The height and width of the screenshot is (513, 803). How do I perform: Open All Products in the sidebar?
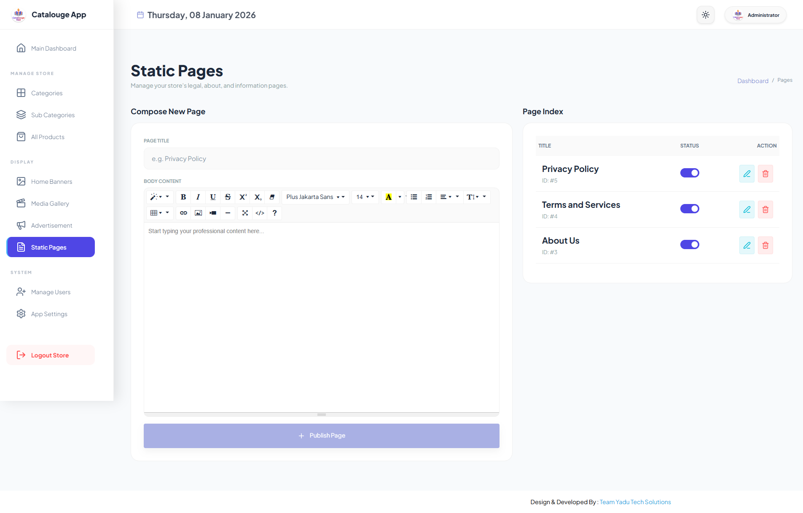pyautogui.click(x=51, y=137)
